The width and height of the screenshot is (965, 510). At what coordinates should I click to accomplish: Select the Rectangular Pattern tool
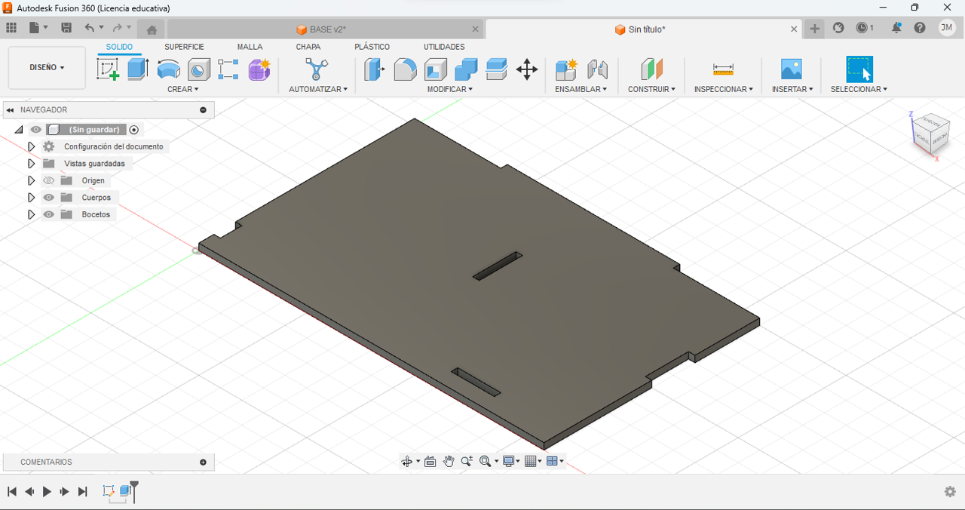[x=228, y=69]
